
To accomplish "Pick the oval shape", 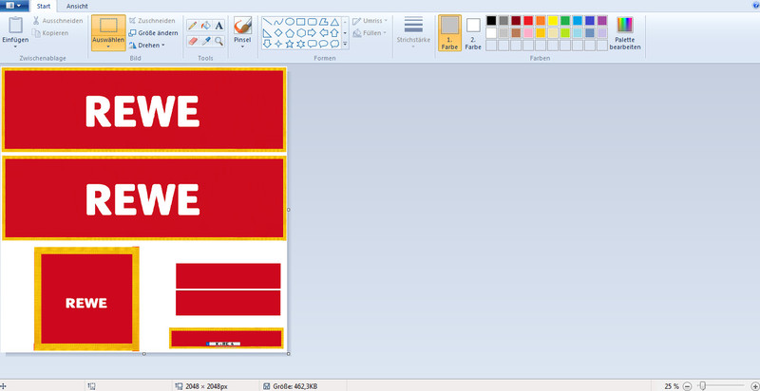I will (290, 22).
